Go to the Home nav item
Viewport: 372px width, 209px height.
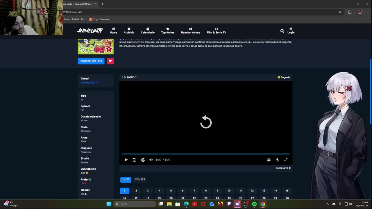point(113,30)
